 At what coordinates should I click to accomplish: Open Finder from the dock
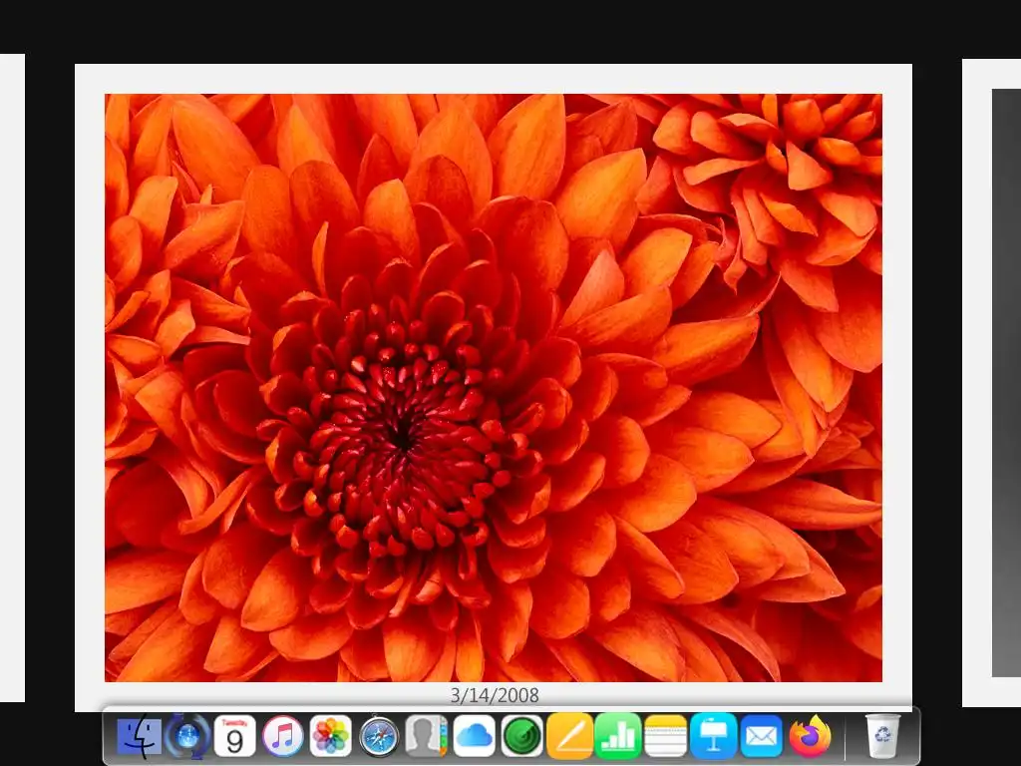140,736
